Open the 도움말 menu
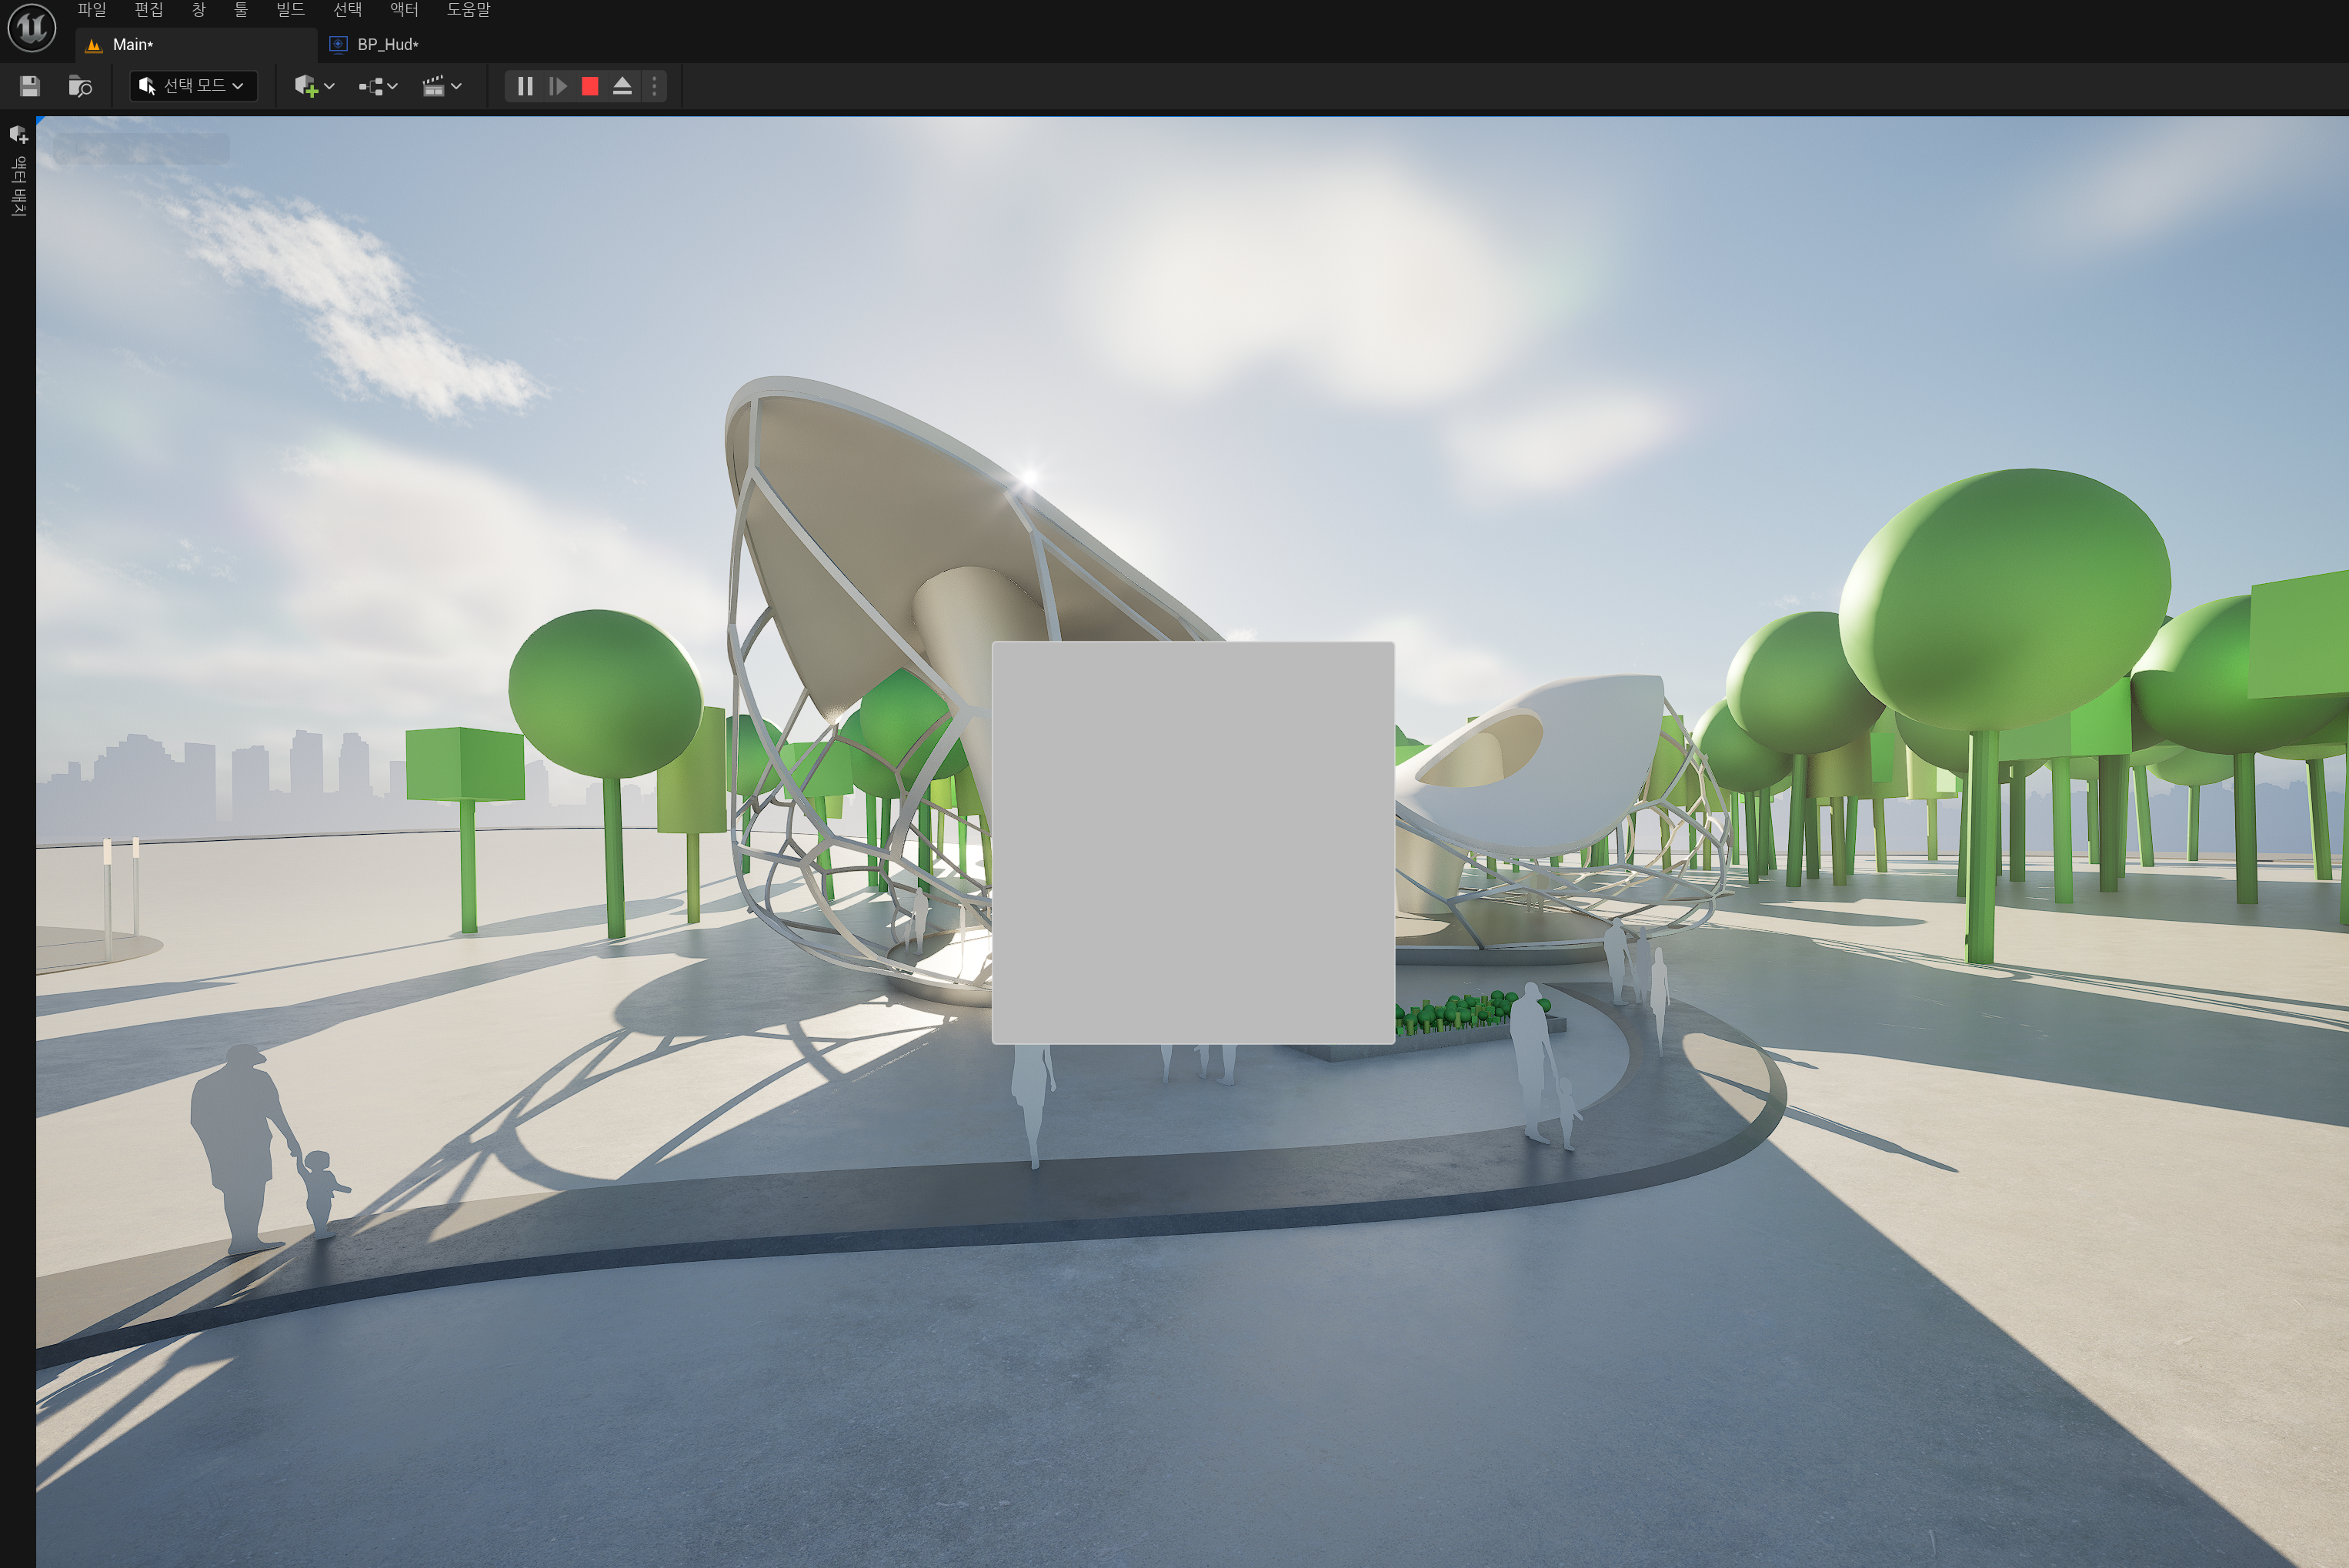 [x=467, y=10]
